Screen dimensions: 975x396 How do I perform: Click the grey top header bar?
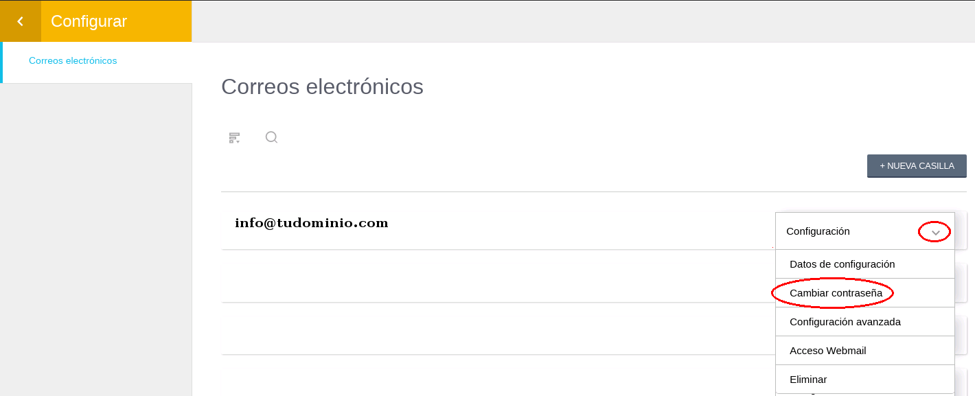(x=583, y=21)
